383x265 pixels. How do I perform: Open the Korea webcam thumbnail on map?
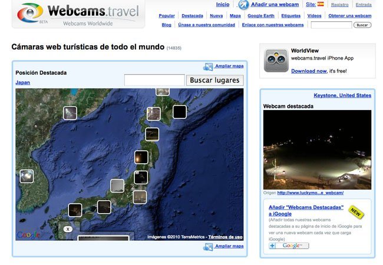(x=27, y=176)
